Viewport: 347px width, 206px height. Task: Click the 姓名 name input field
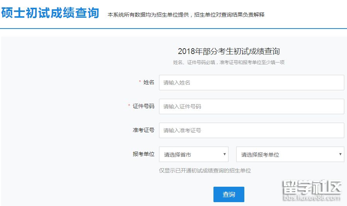click(x=251, y=83)
